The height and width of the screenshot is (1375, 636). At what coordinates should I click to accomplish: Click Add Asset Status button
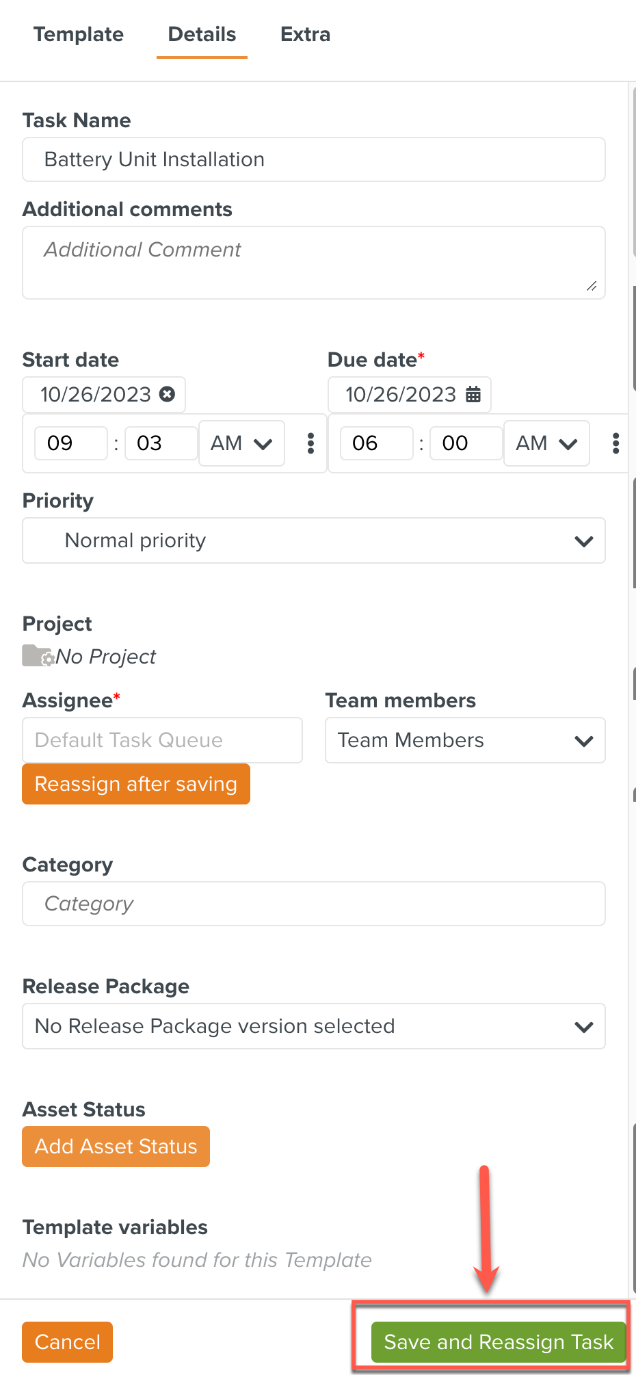click(x=116, y=1147)
